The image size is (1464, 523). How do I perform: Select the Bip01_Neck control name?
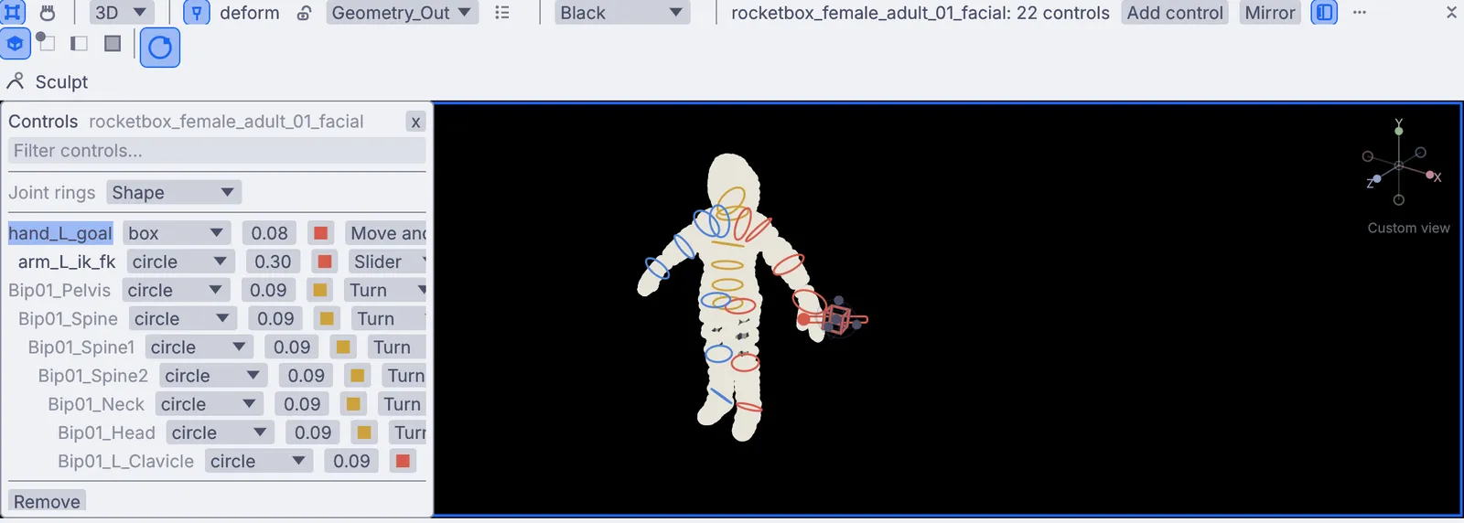[x=96, y=404]
